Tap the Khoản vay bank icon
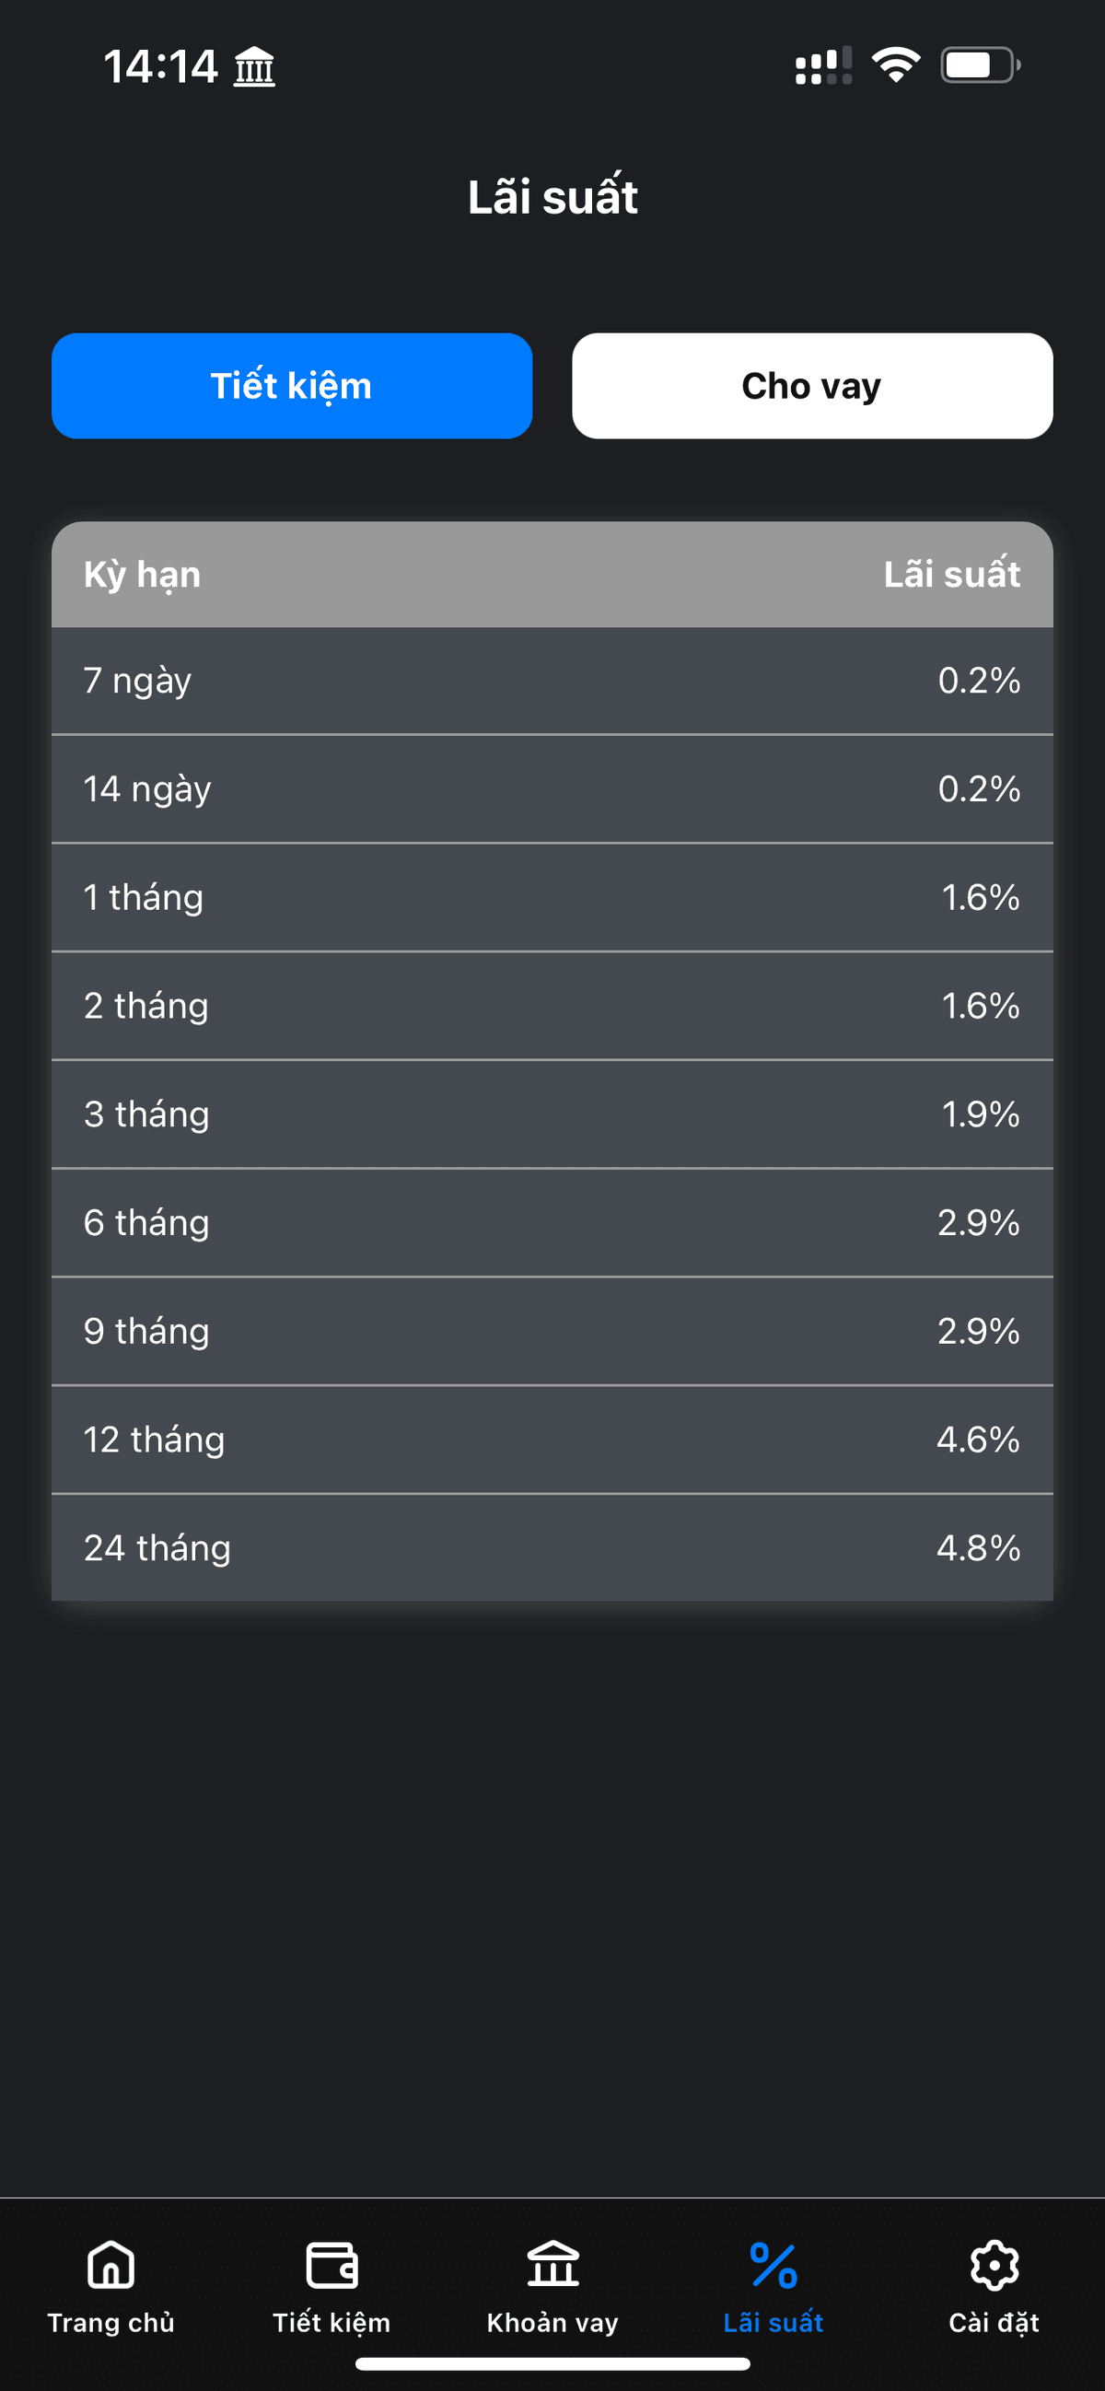This screenshot has height=2391, width=1105. point(552,2266)
